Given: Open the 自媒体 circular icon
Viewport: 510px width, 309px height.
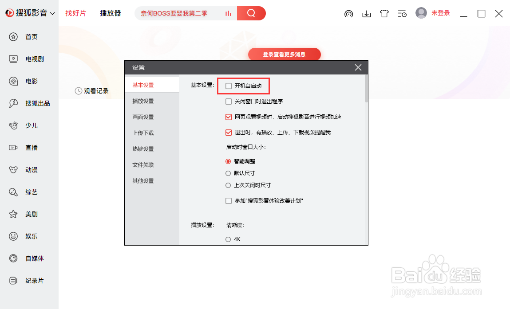Looking at the screenshot, I should pos(13,258).
